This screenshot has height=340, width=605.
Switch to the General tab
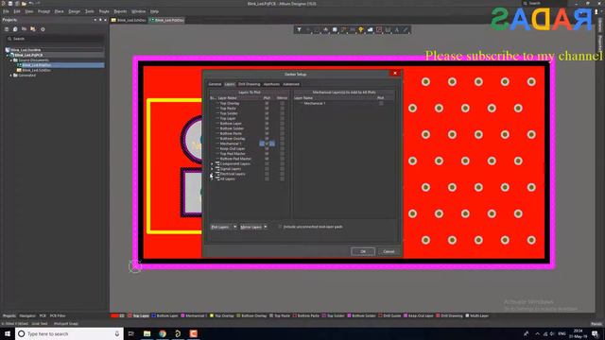(x=215, y=84)
